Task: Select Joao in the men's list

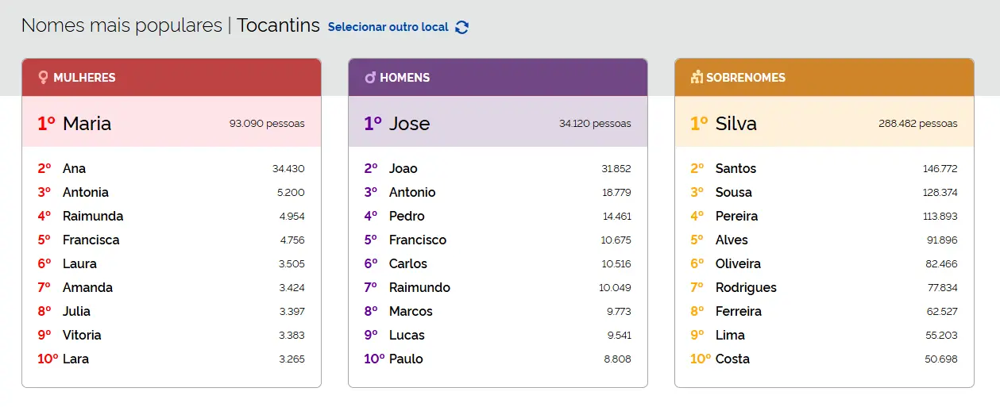Action: coord(403,168)
